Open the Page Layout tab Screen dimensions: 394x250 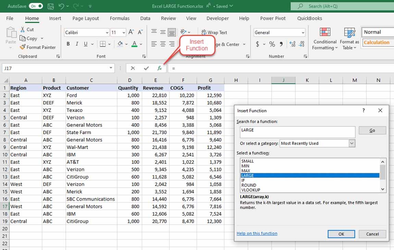(86, 18)
